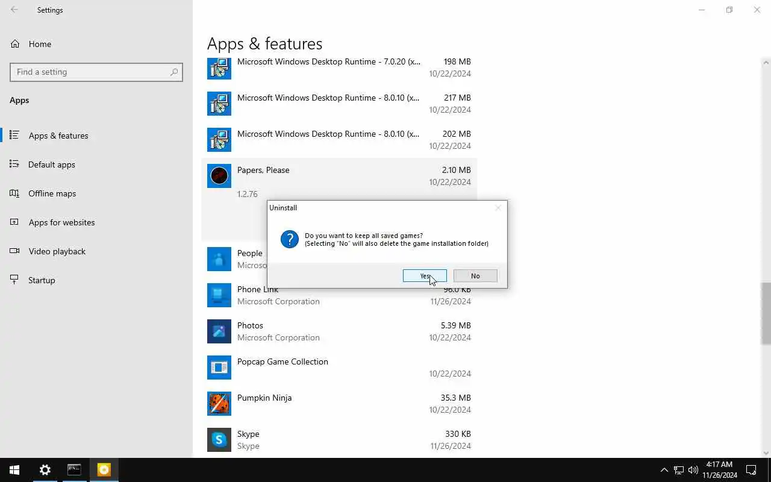Screen dimensions: 771x482
Task: Click the Apps & features page heading
Action: [265, 44]
